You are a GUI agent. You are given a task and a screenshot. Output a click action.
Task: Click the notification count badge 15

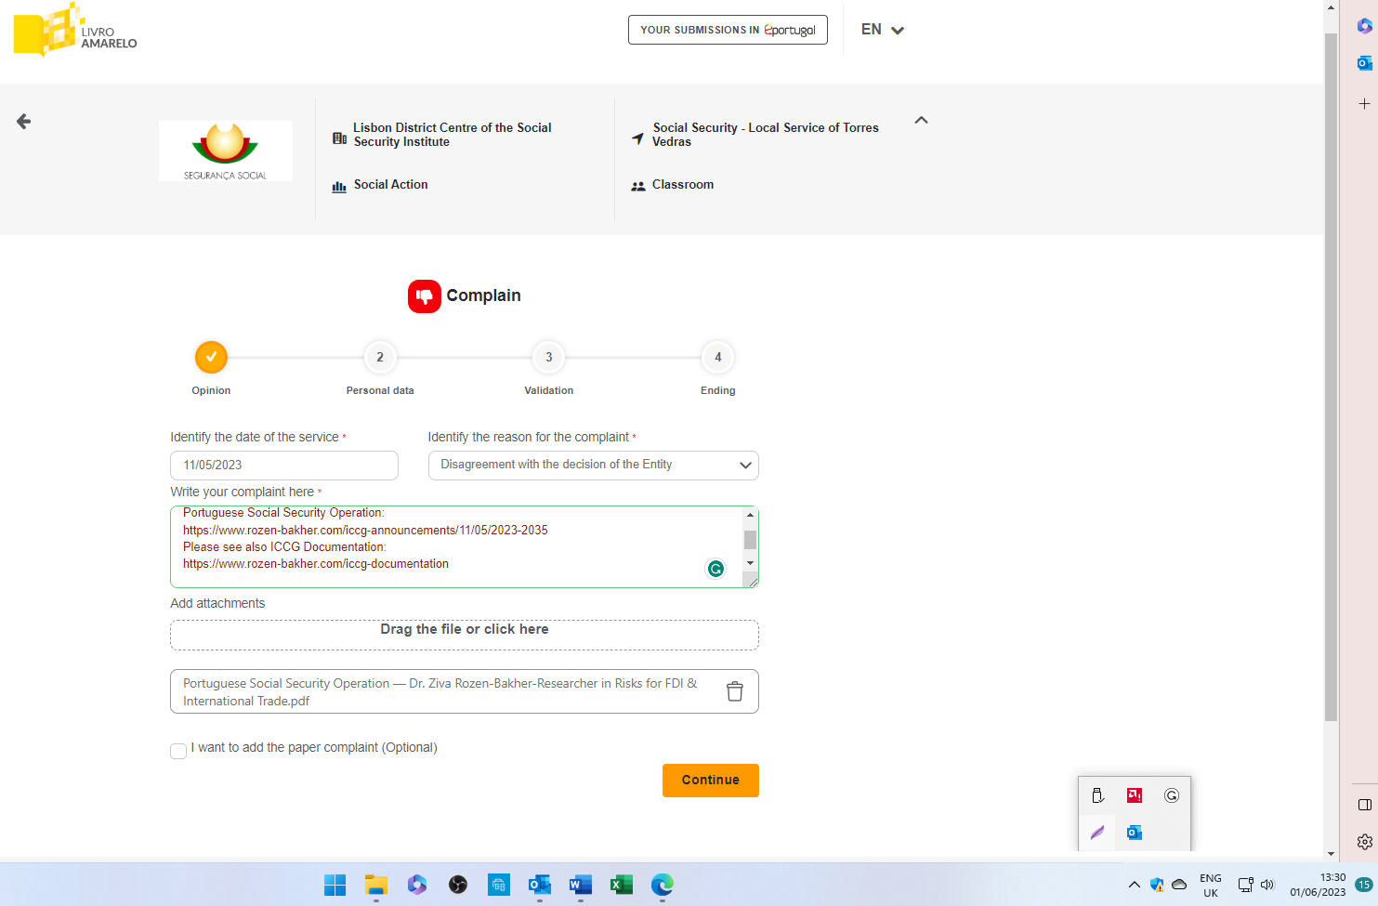pos(1363,885)
